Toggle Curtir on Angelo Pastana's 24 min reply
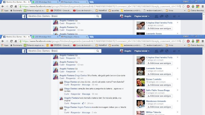The width and height of the screenshot is (205, 115). [x=67, y=103]
